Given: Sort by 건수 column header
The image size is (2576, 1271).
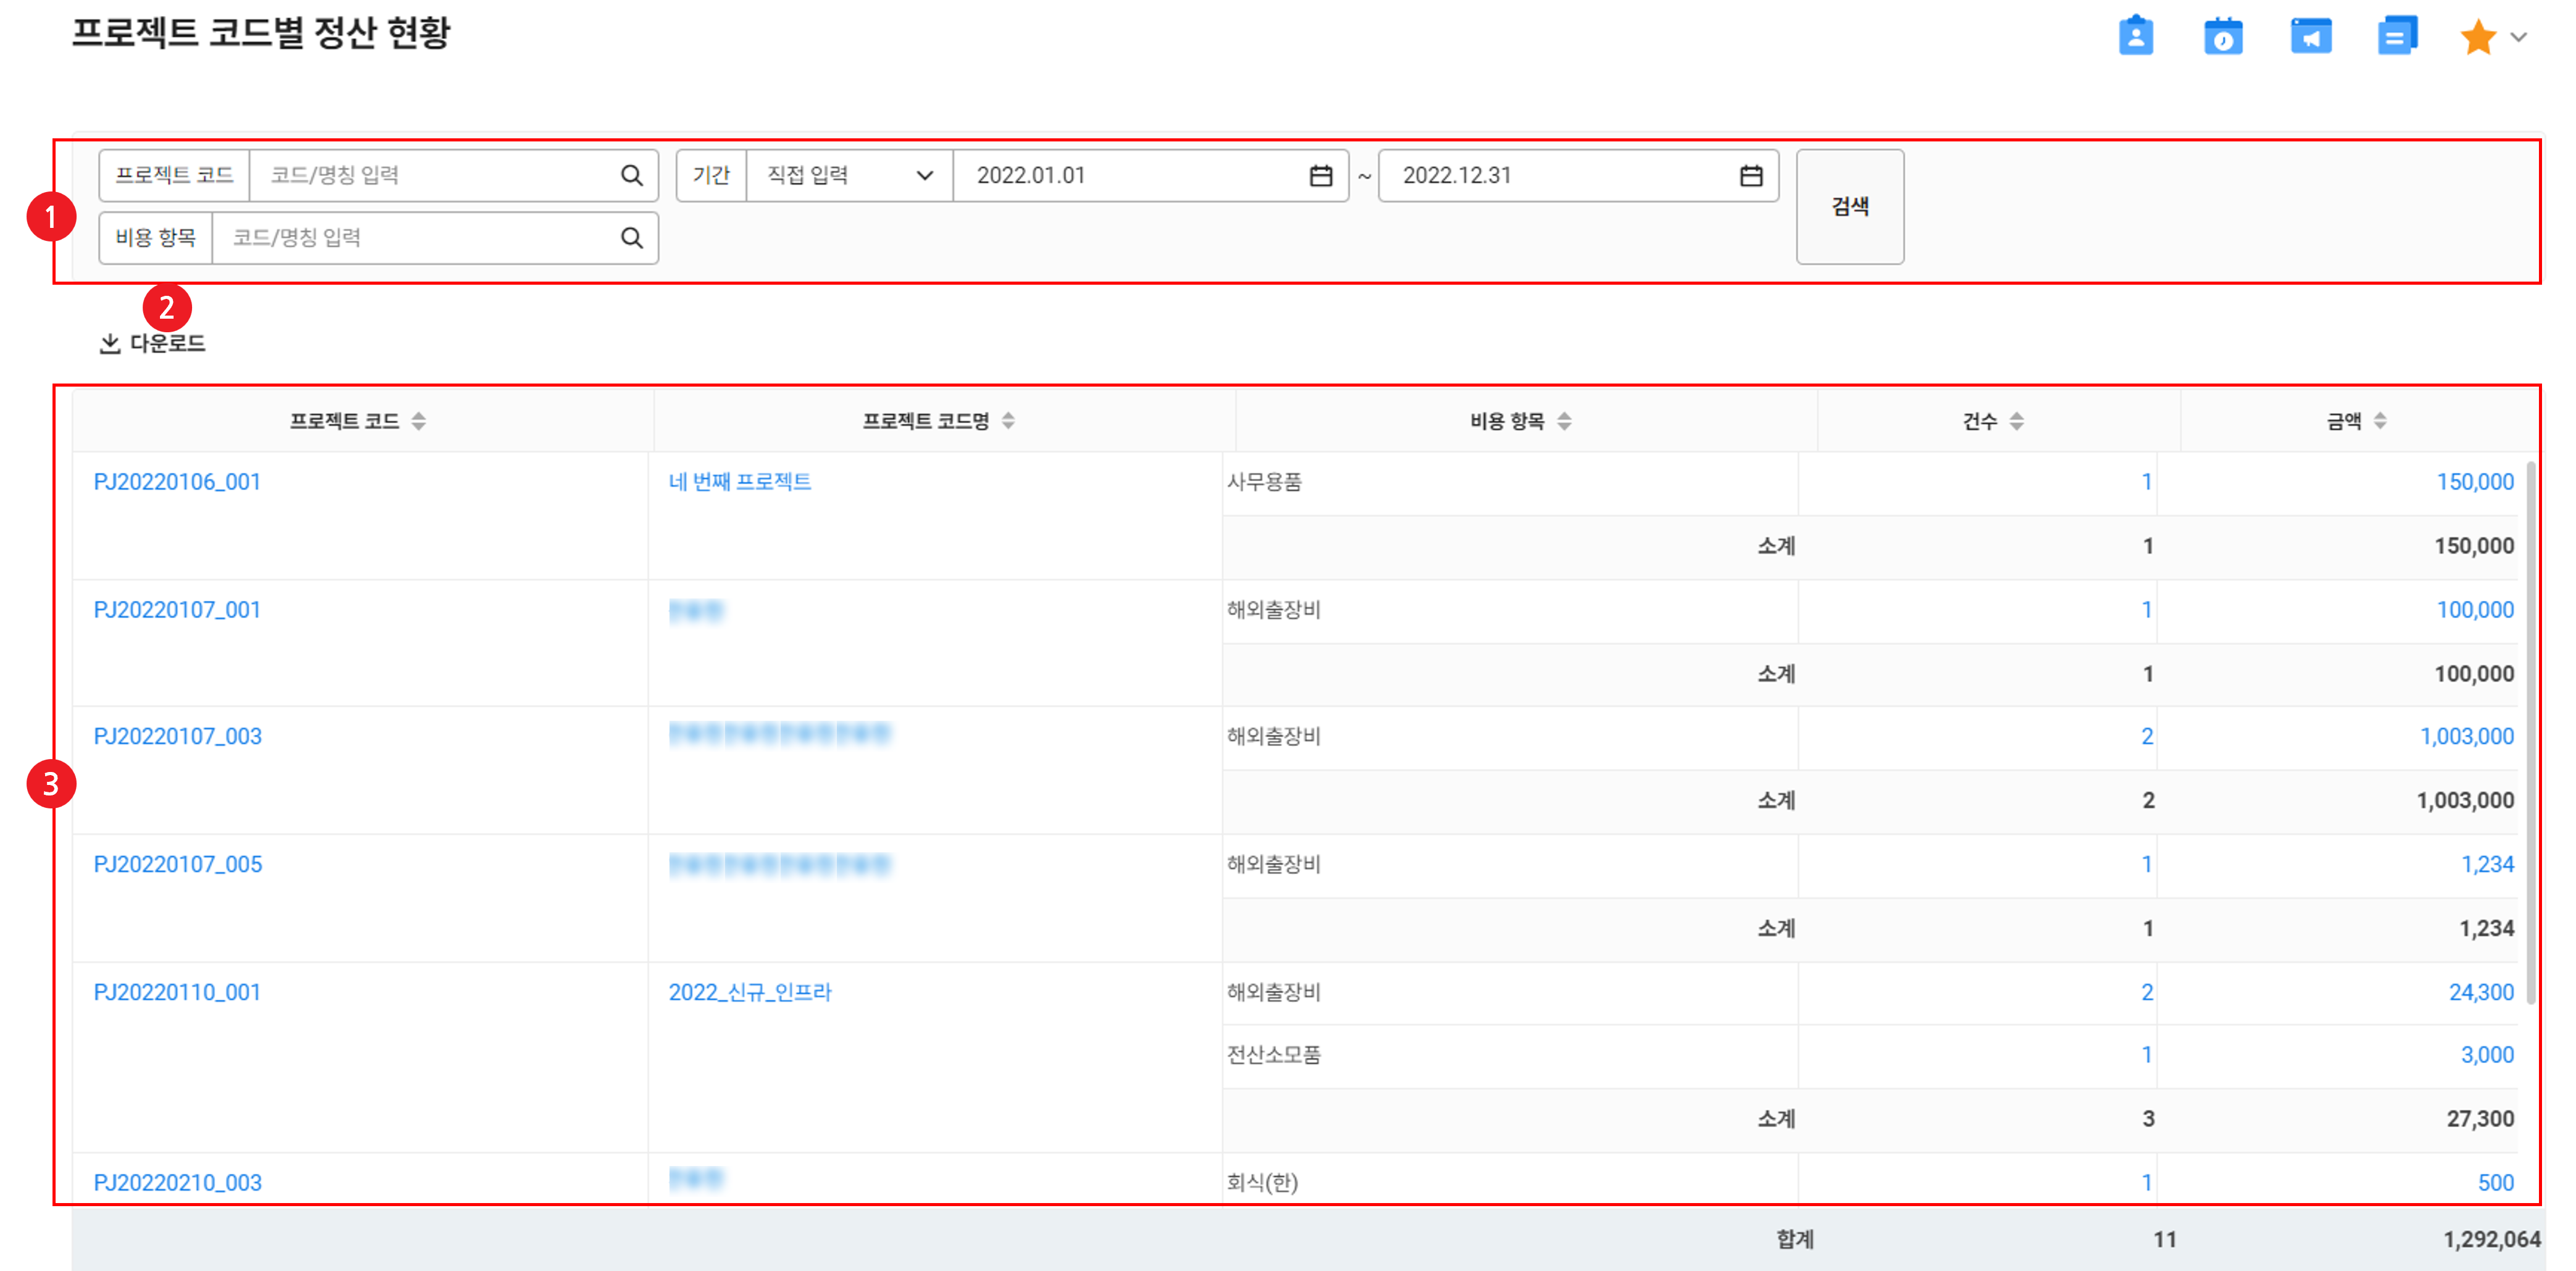Looking at the screenshot, I should (2016, 421).
